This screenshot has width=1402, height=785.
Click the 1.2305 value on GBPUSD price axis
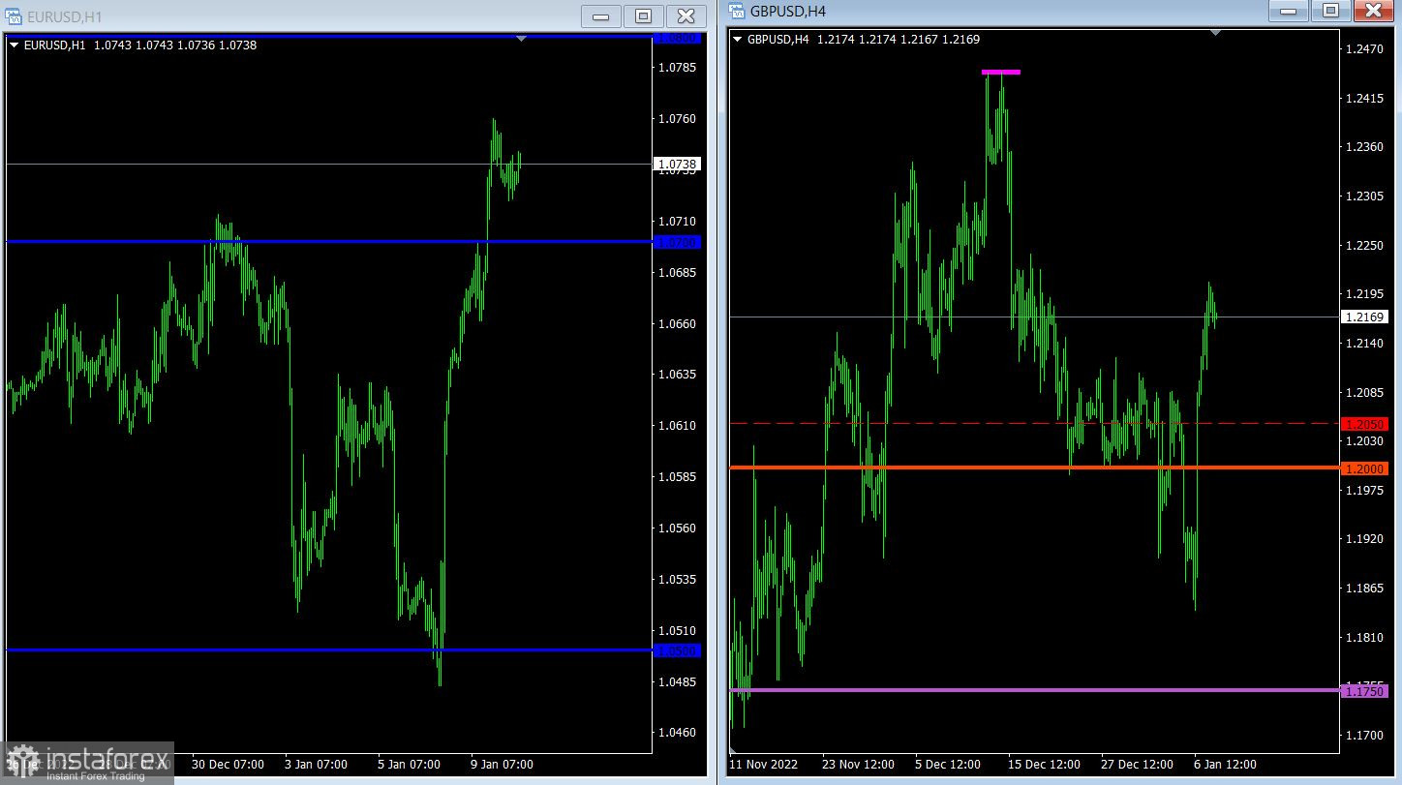pyautogui.click(x=1365, y=196)
